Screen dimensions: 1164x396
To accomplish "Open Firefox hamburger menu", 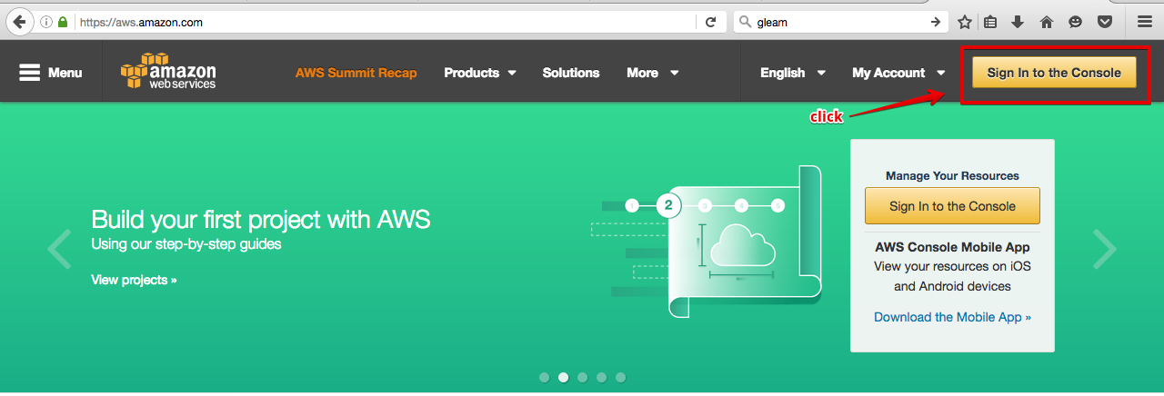I will tap(1145, 22).
